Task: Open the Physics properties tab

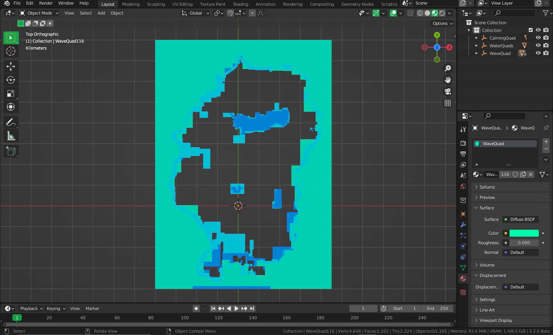Action: (463, 246)
